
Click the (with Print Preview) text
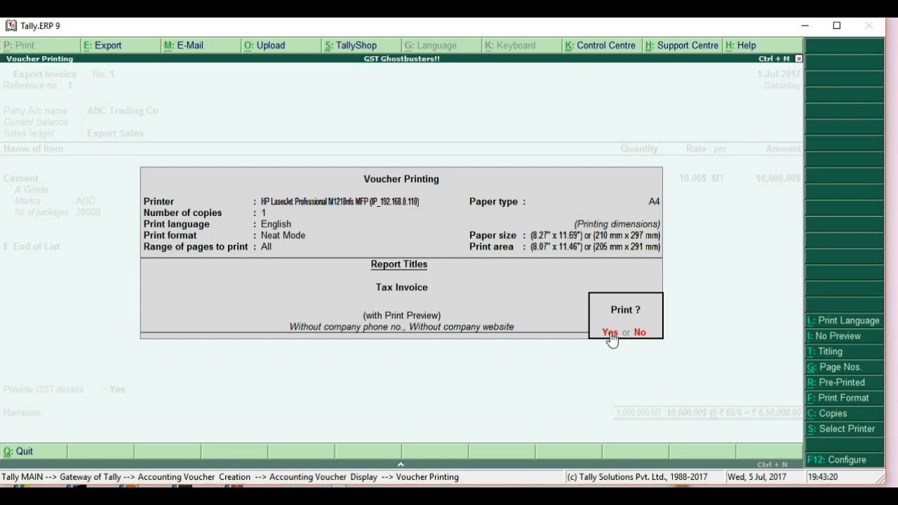[402, 316]
